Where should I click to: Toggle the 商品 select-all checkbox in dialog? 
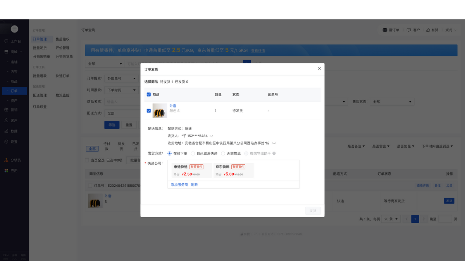[x=149, y=94]
